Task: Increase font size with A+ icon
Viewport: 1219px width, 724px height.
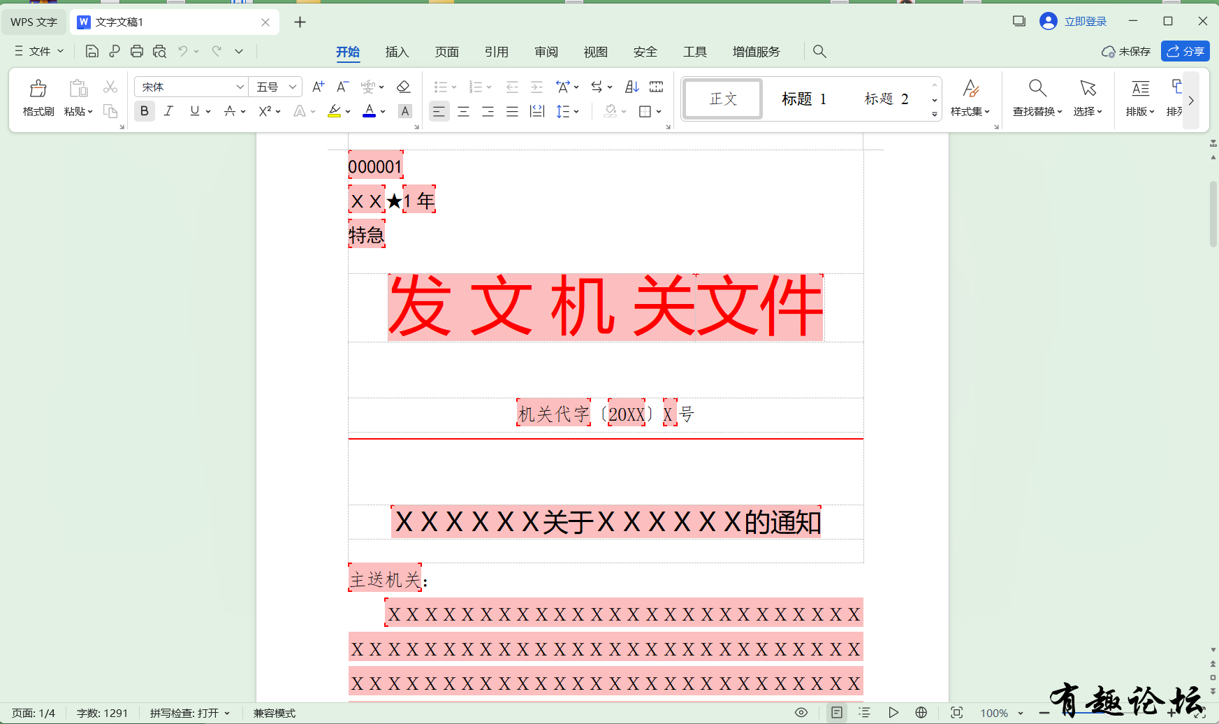Action: (318, 87)
